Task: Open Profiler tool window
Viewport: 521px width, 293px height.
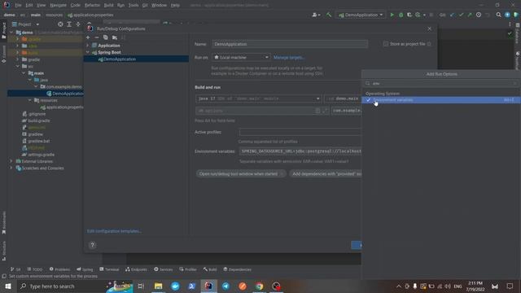Action: (188, 269)
